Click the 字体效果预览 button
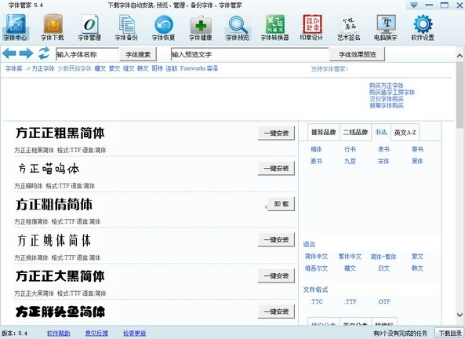 (x=358, y=54)
